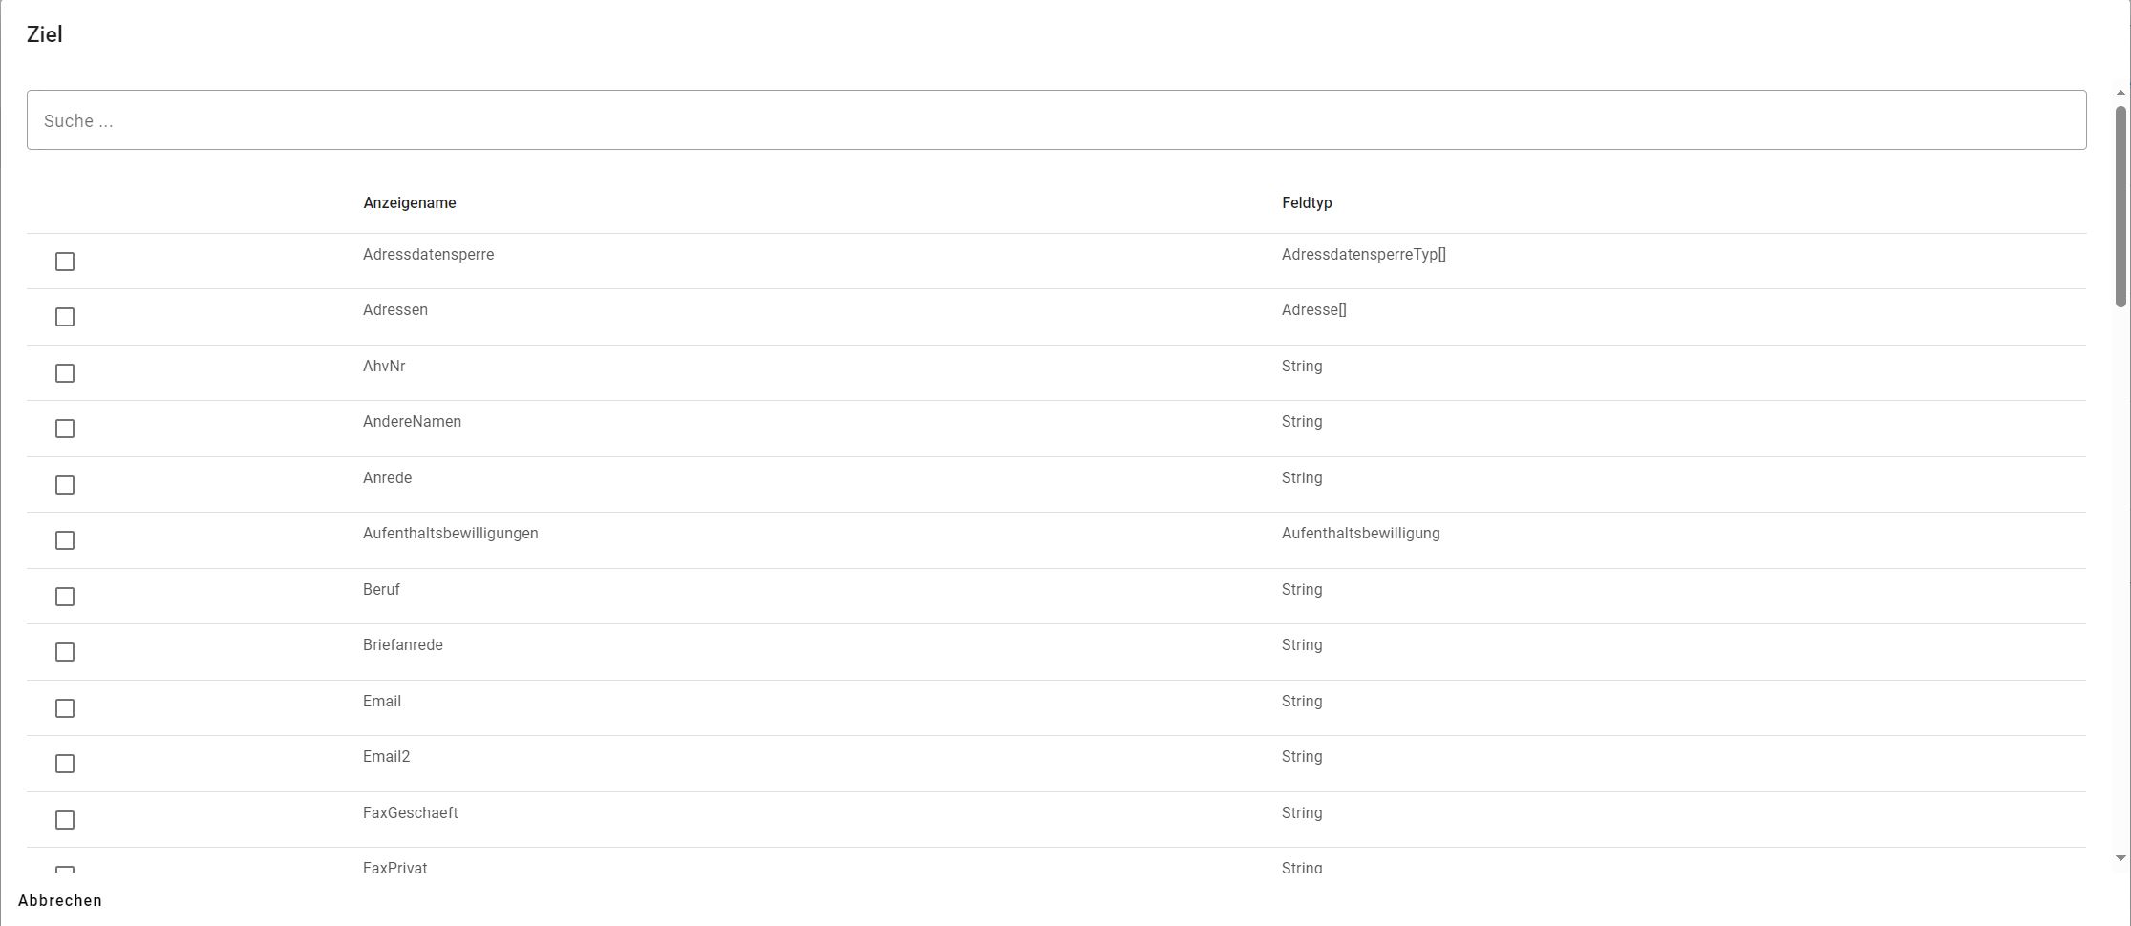
Task: Select the Adressen checkbox
Action: click(65, 317)
